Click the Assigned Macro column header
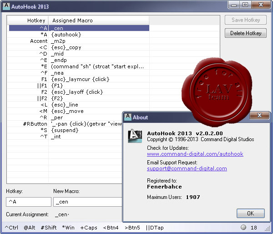Image resolution: width=273 pixels, height=234 pixels. tap(99, 20)
